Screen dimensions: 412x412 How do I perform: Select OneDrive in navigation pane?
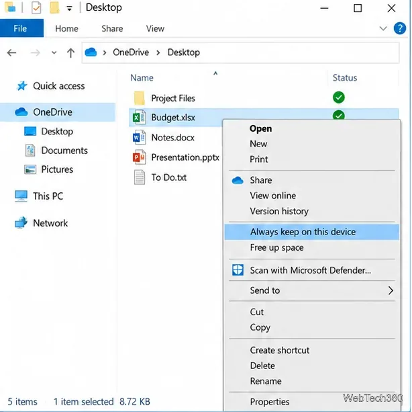58,112
